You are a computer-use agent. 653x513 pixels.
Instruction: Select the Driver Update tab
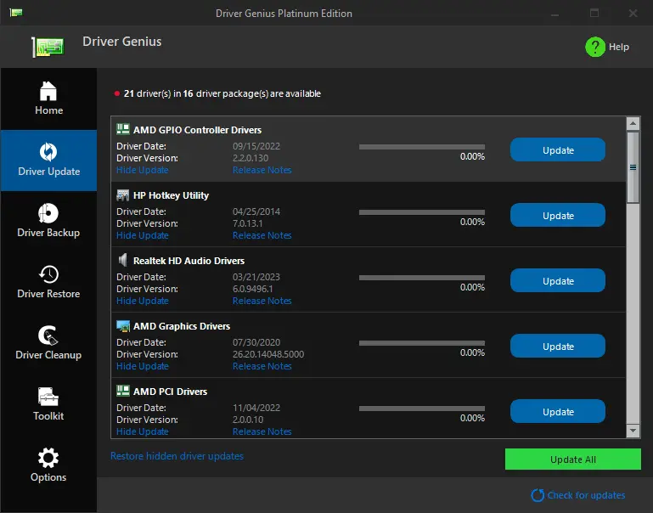pos(48,161)
